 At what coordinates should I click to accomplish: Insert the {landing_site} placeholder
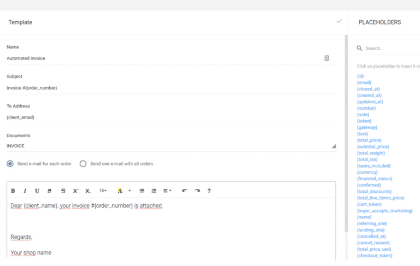pos(371,230)
